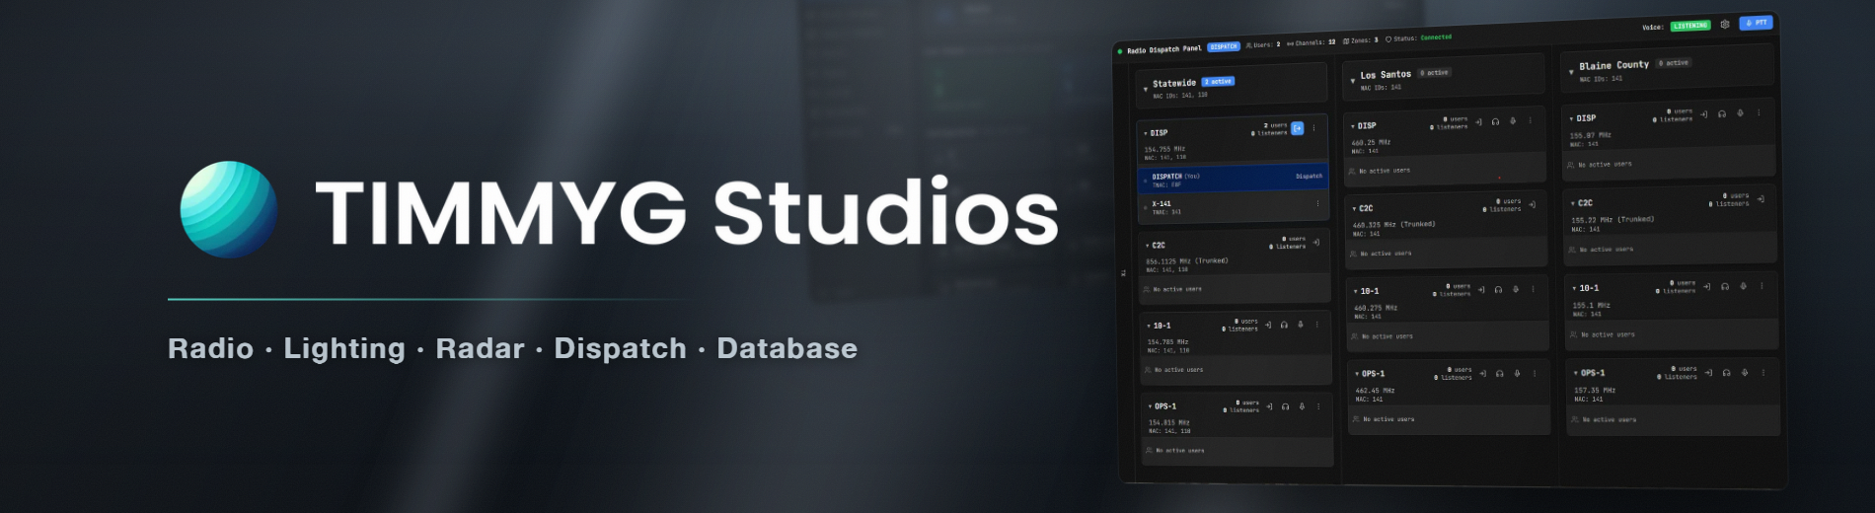Click the '157.35 MHz' frequency text
Screen dimensions: 1875x513
pyautogui.click(x=1595, y=391)
